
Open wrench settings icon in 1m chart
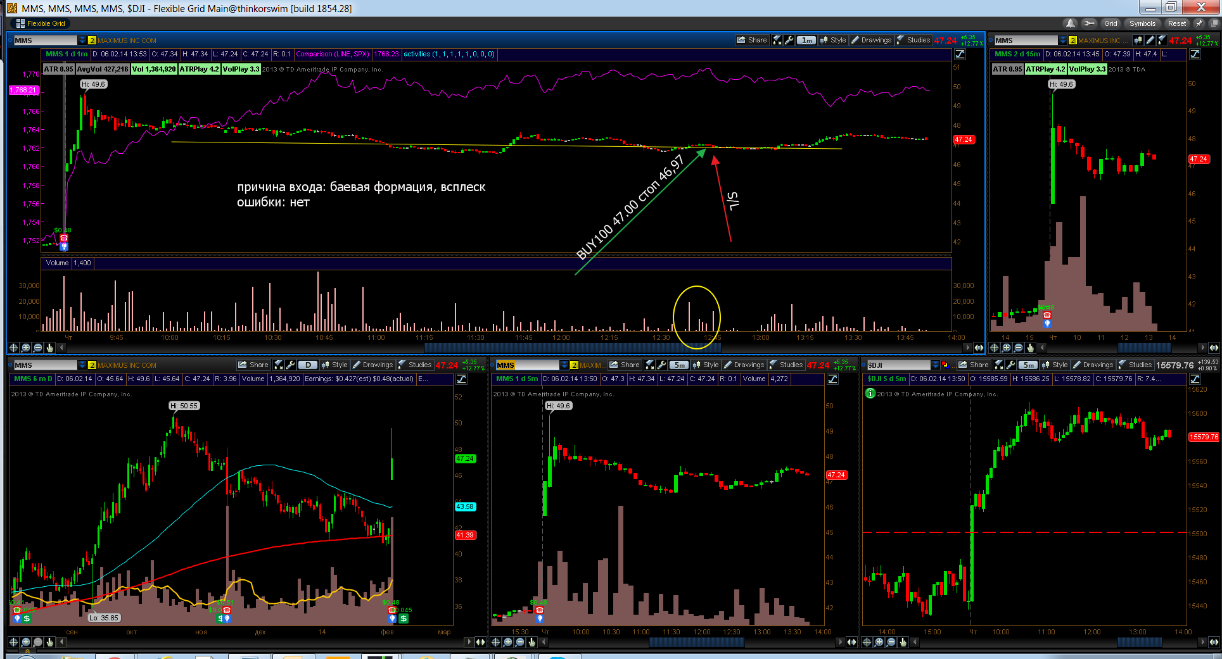(x=789, y=40)
